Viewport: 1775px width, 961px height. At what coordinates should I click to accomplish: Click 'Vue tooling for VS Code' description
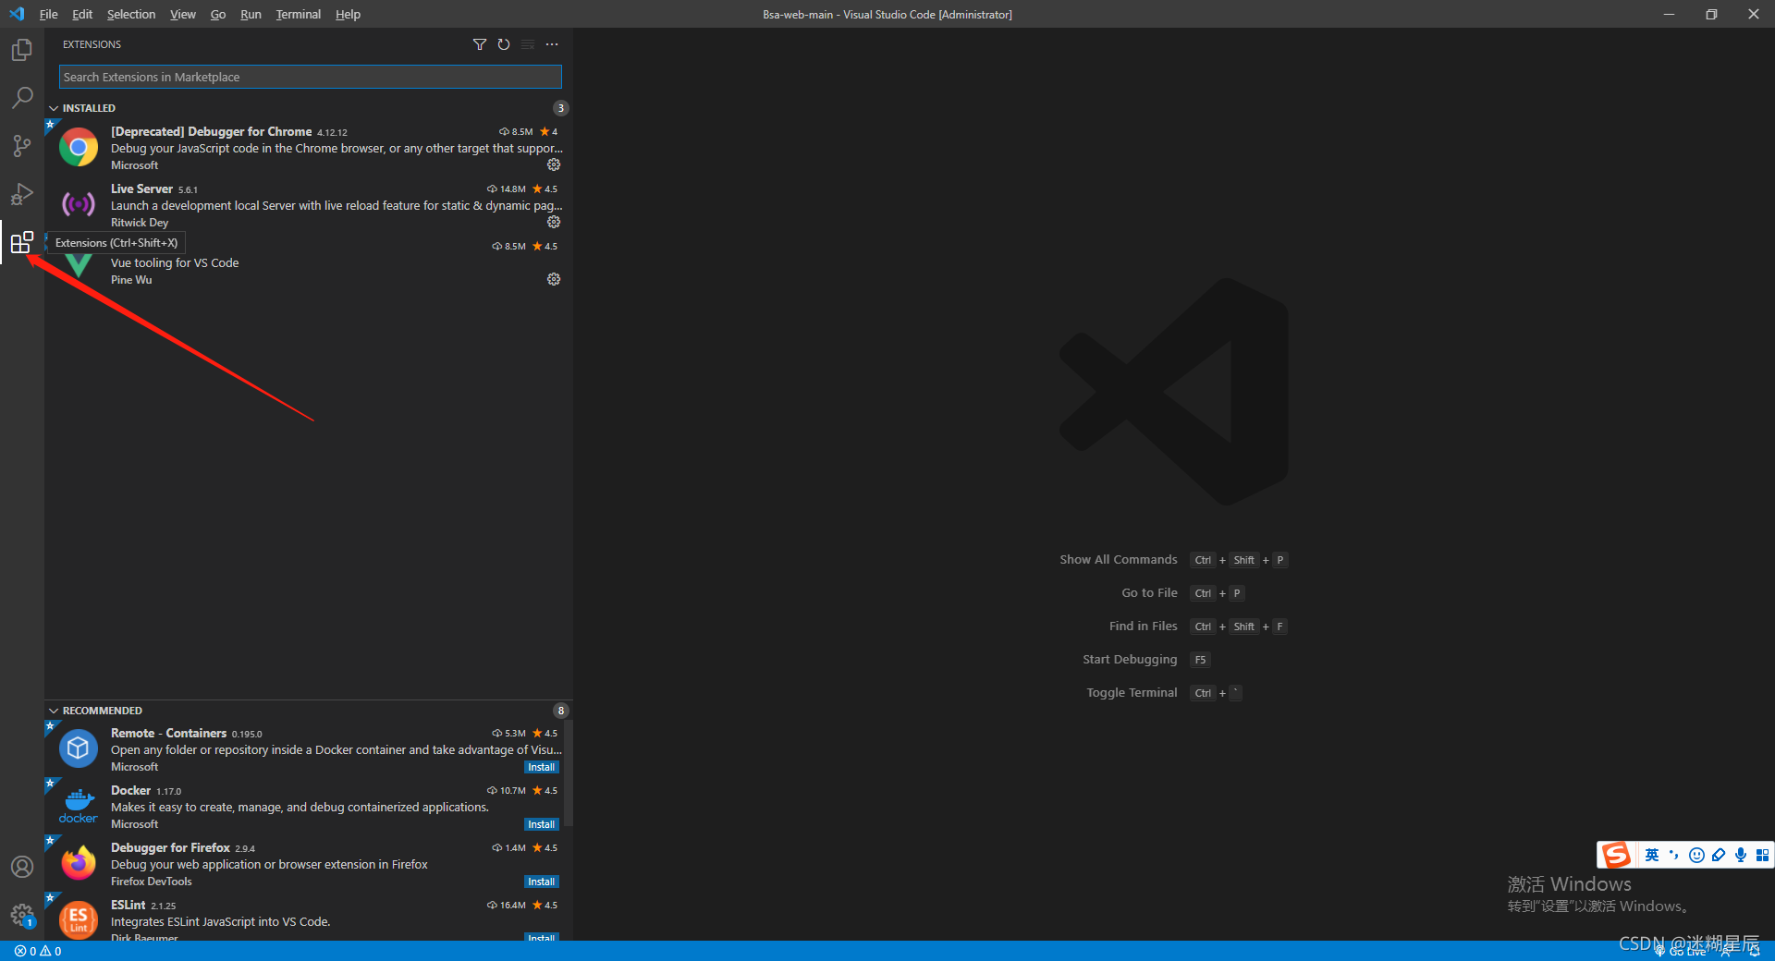coord(175,262)
